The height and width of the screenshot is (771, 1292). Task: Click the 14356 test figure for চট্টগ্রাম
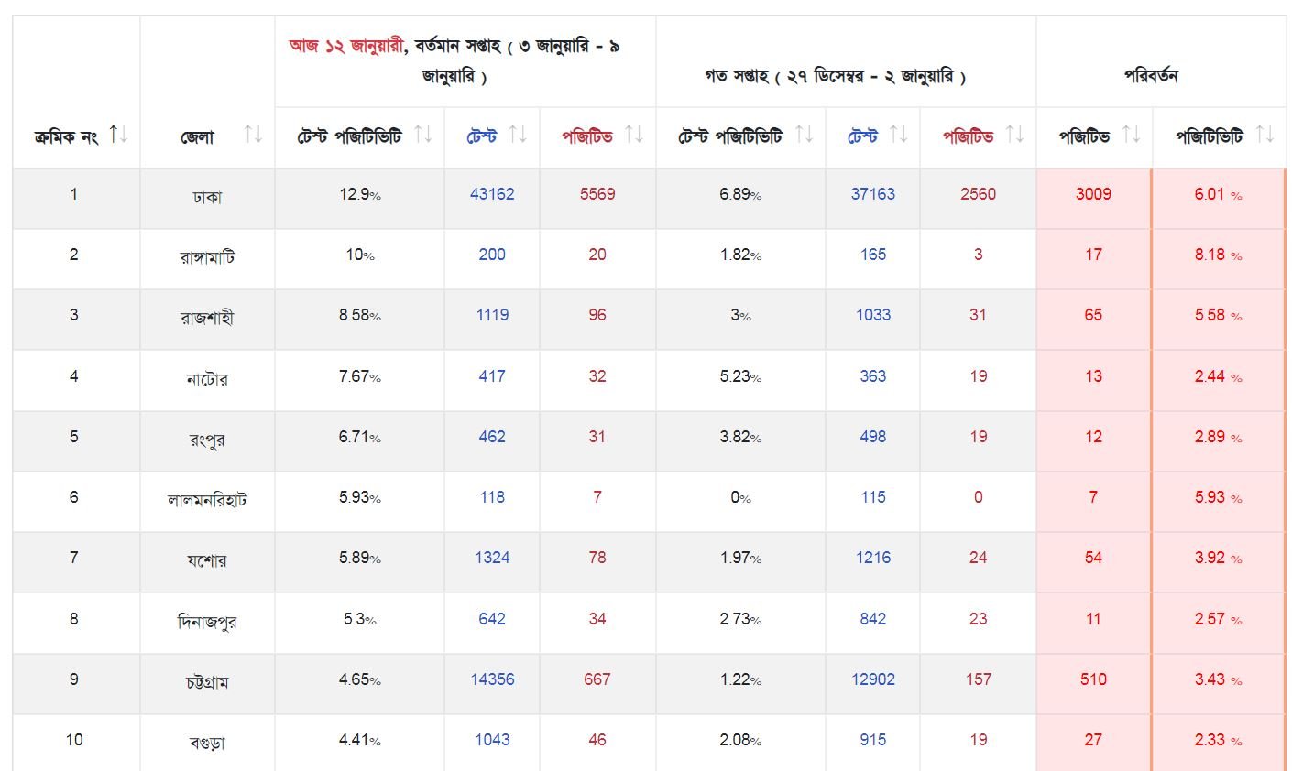(491, 681)
